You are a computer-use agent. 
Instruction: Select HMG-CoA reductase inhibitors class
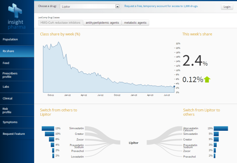pos(60,23)
